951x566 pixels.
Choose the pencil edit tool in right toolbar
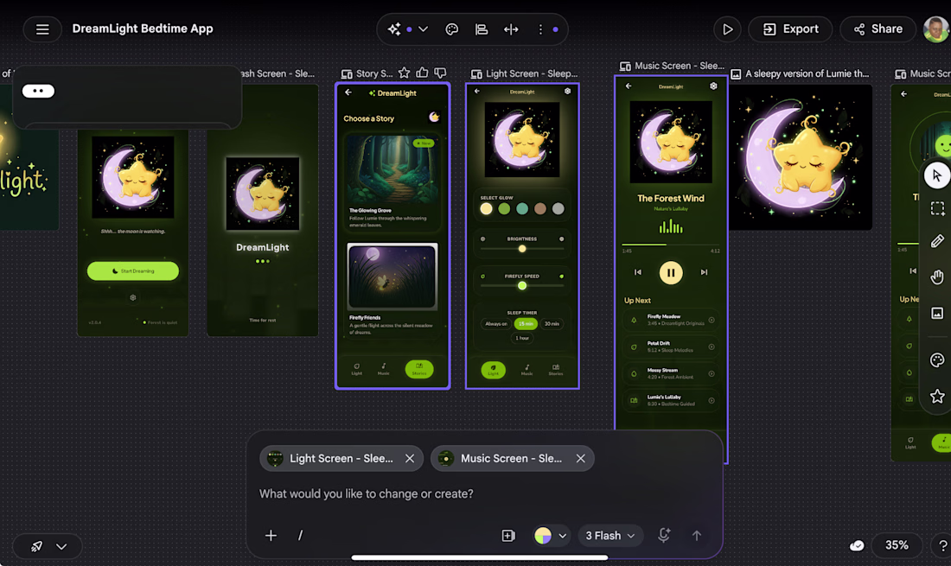937,241
